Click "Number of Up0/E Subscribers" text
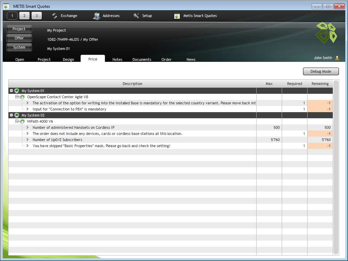This screenshot has width=348, height=261. coord(57,140)
